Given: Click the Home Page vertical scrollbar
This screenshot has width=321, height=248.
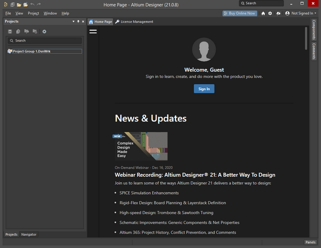Looking at the screenshot, I should 306,39.
